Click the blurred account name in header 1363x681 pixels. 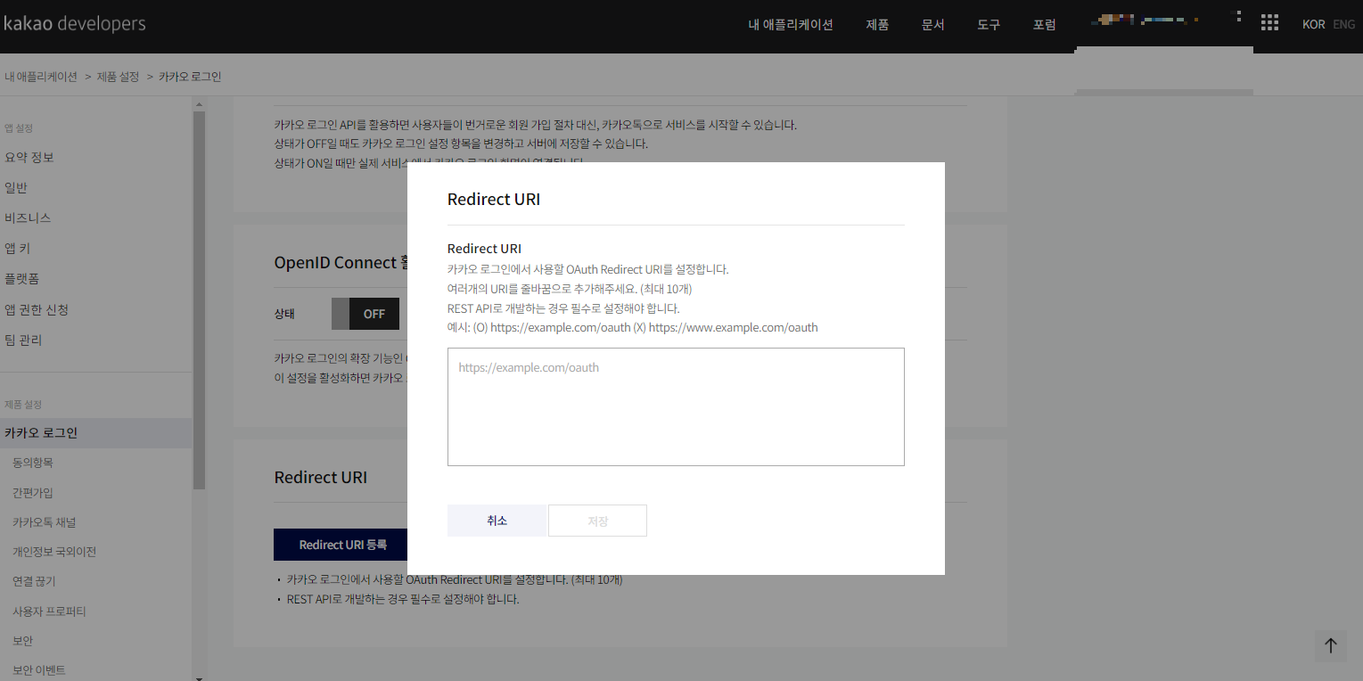(x=1146, y=19)
